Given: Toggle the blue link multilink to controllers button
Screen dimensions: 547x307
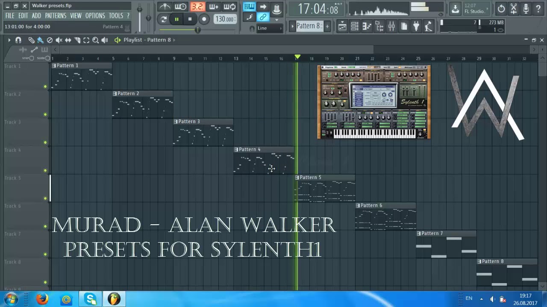Looking at the screenshot, I should 263,17.
